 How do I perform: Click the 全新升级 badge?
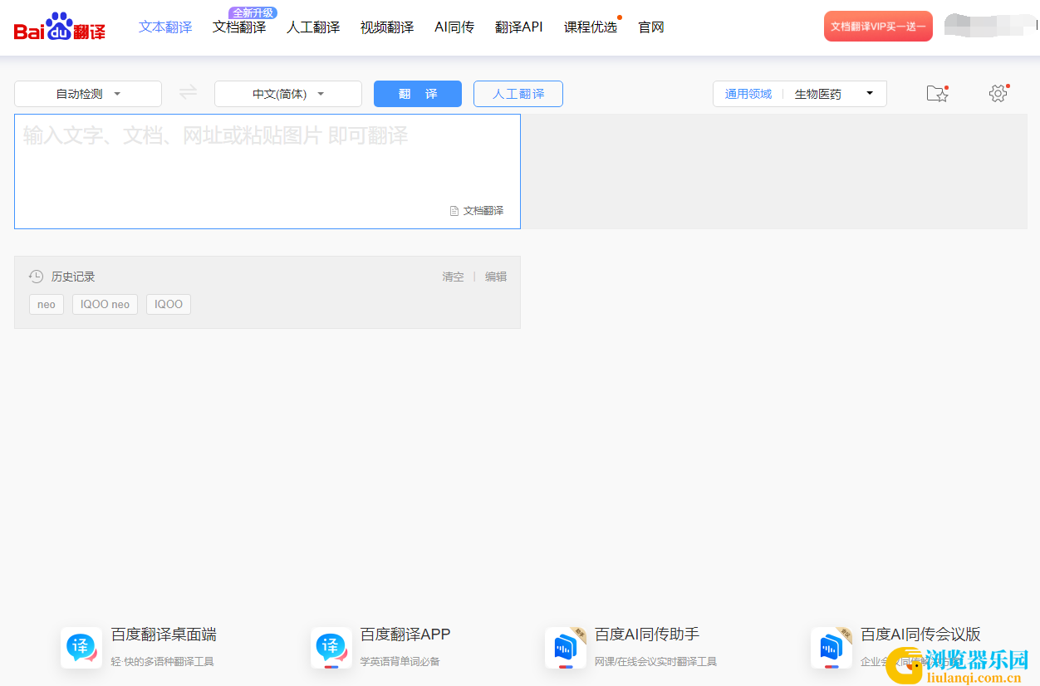[253, 12]
